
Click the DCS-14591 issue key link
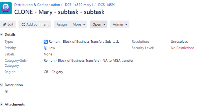coord(107,5)
